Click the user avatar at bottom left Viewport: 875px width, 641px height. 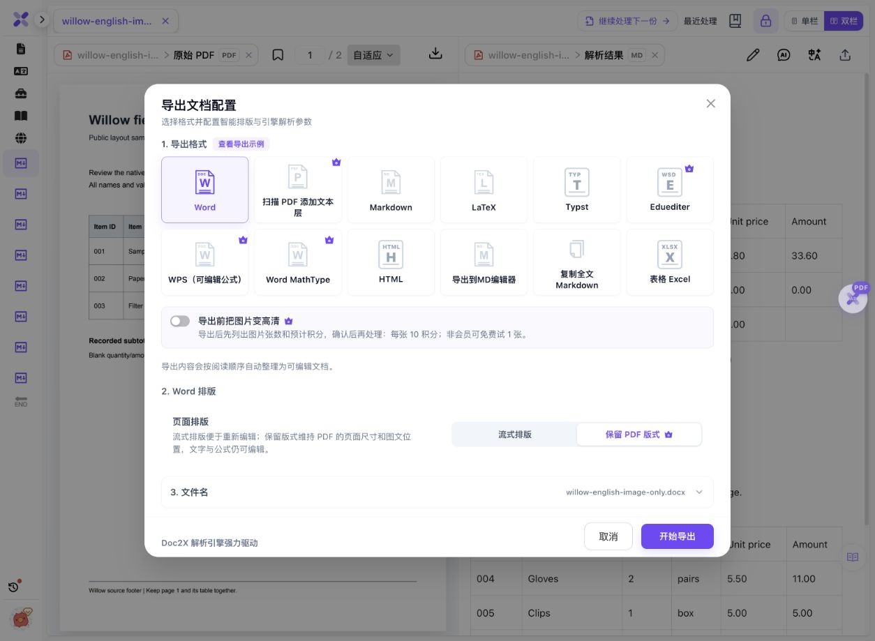click(x=21, y=617)
